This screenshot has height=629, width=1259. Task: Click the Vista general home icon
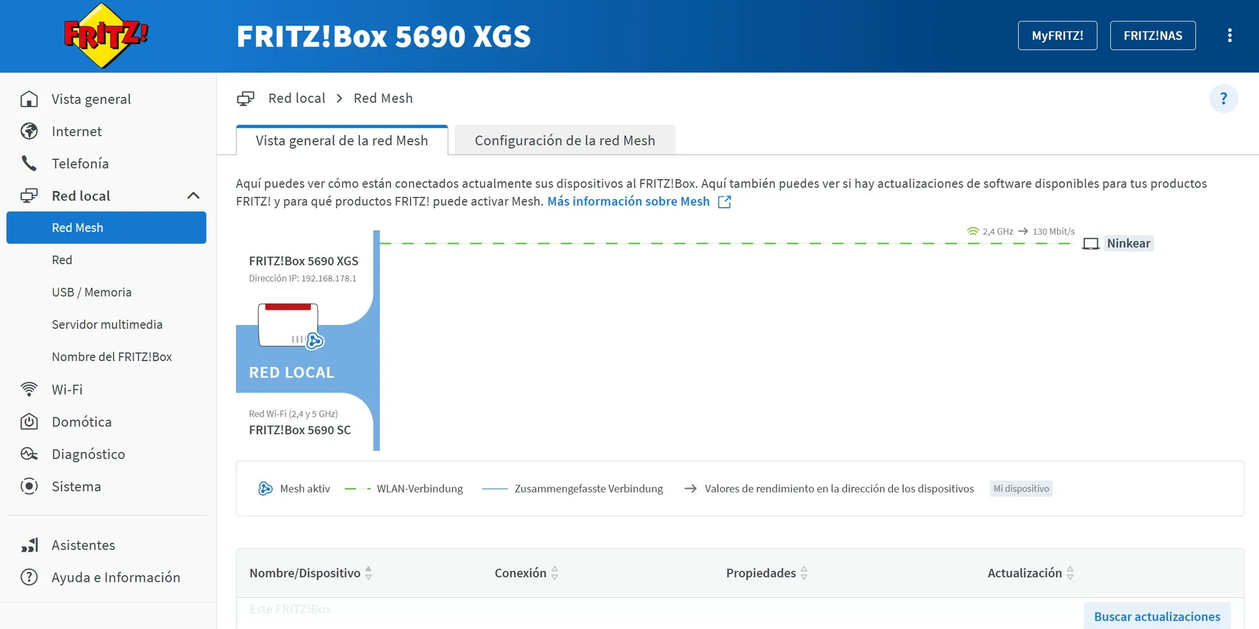[29, 99]
